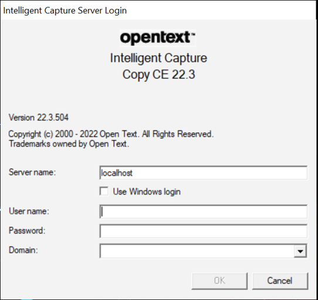Click the Intelligent Capture product heading
318x300 pixels.
click(158, 58)
